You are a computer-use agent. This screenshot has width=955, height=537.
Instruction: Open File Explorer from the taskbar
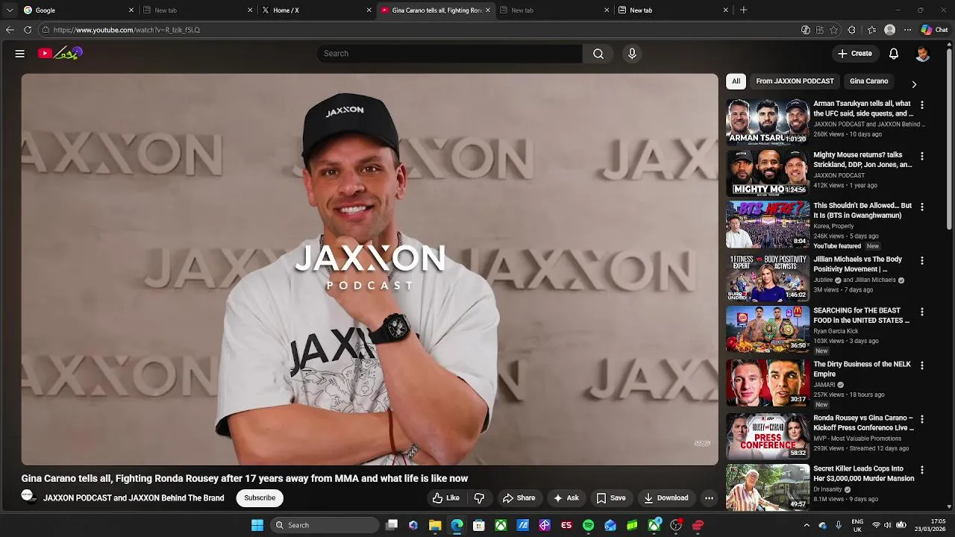(x=435, y=525)
